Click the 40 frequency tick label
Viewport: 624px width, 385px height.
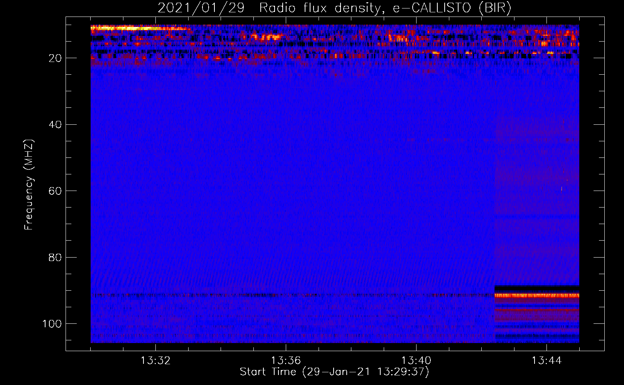click(55, 124)
